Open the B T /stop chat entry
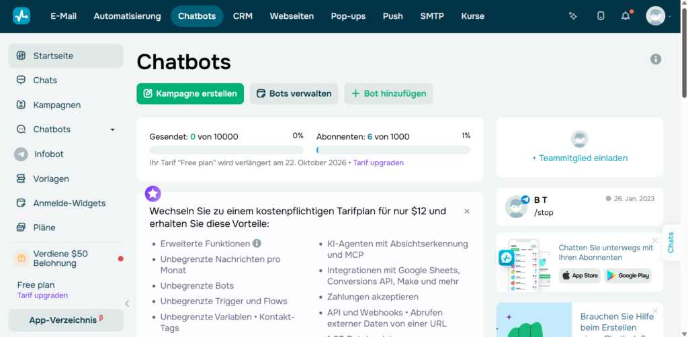This screenshot has height=337, width=688. 580,207
